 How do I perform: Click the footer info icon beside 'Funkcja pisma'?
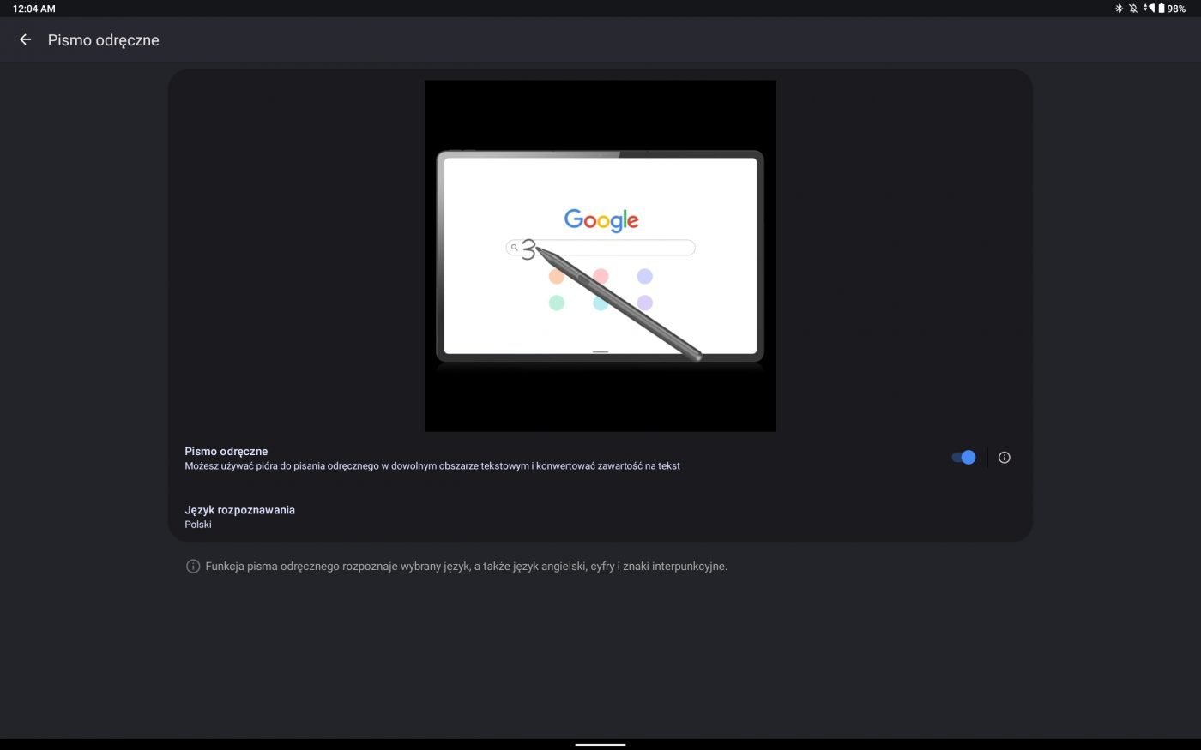[x=193, y=567]
